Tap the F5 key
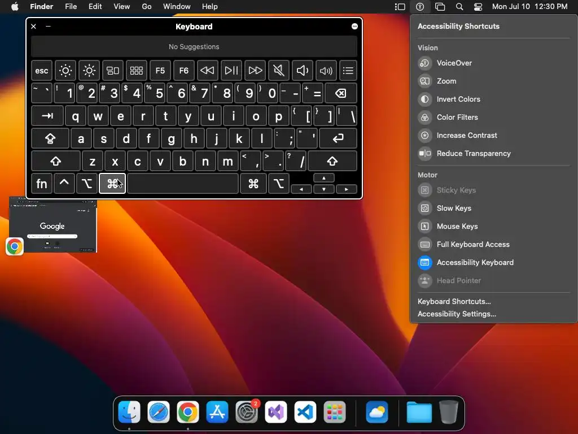 [160, 70]
